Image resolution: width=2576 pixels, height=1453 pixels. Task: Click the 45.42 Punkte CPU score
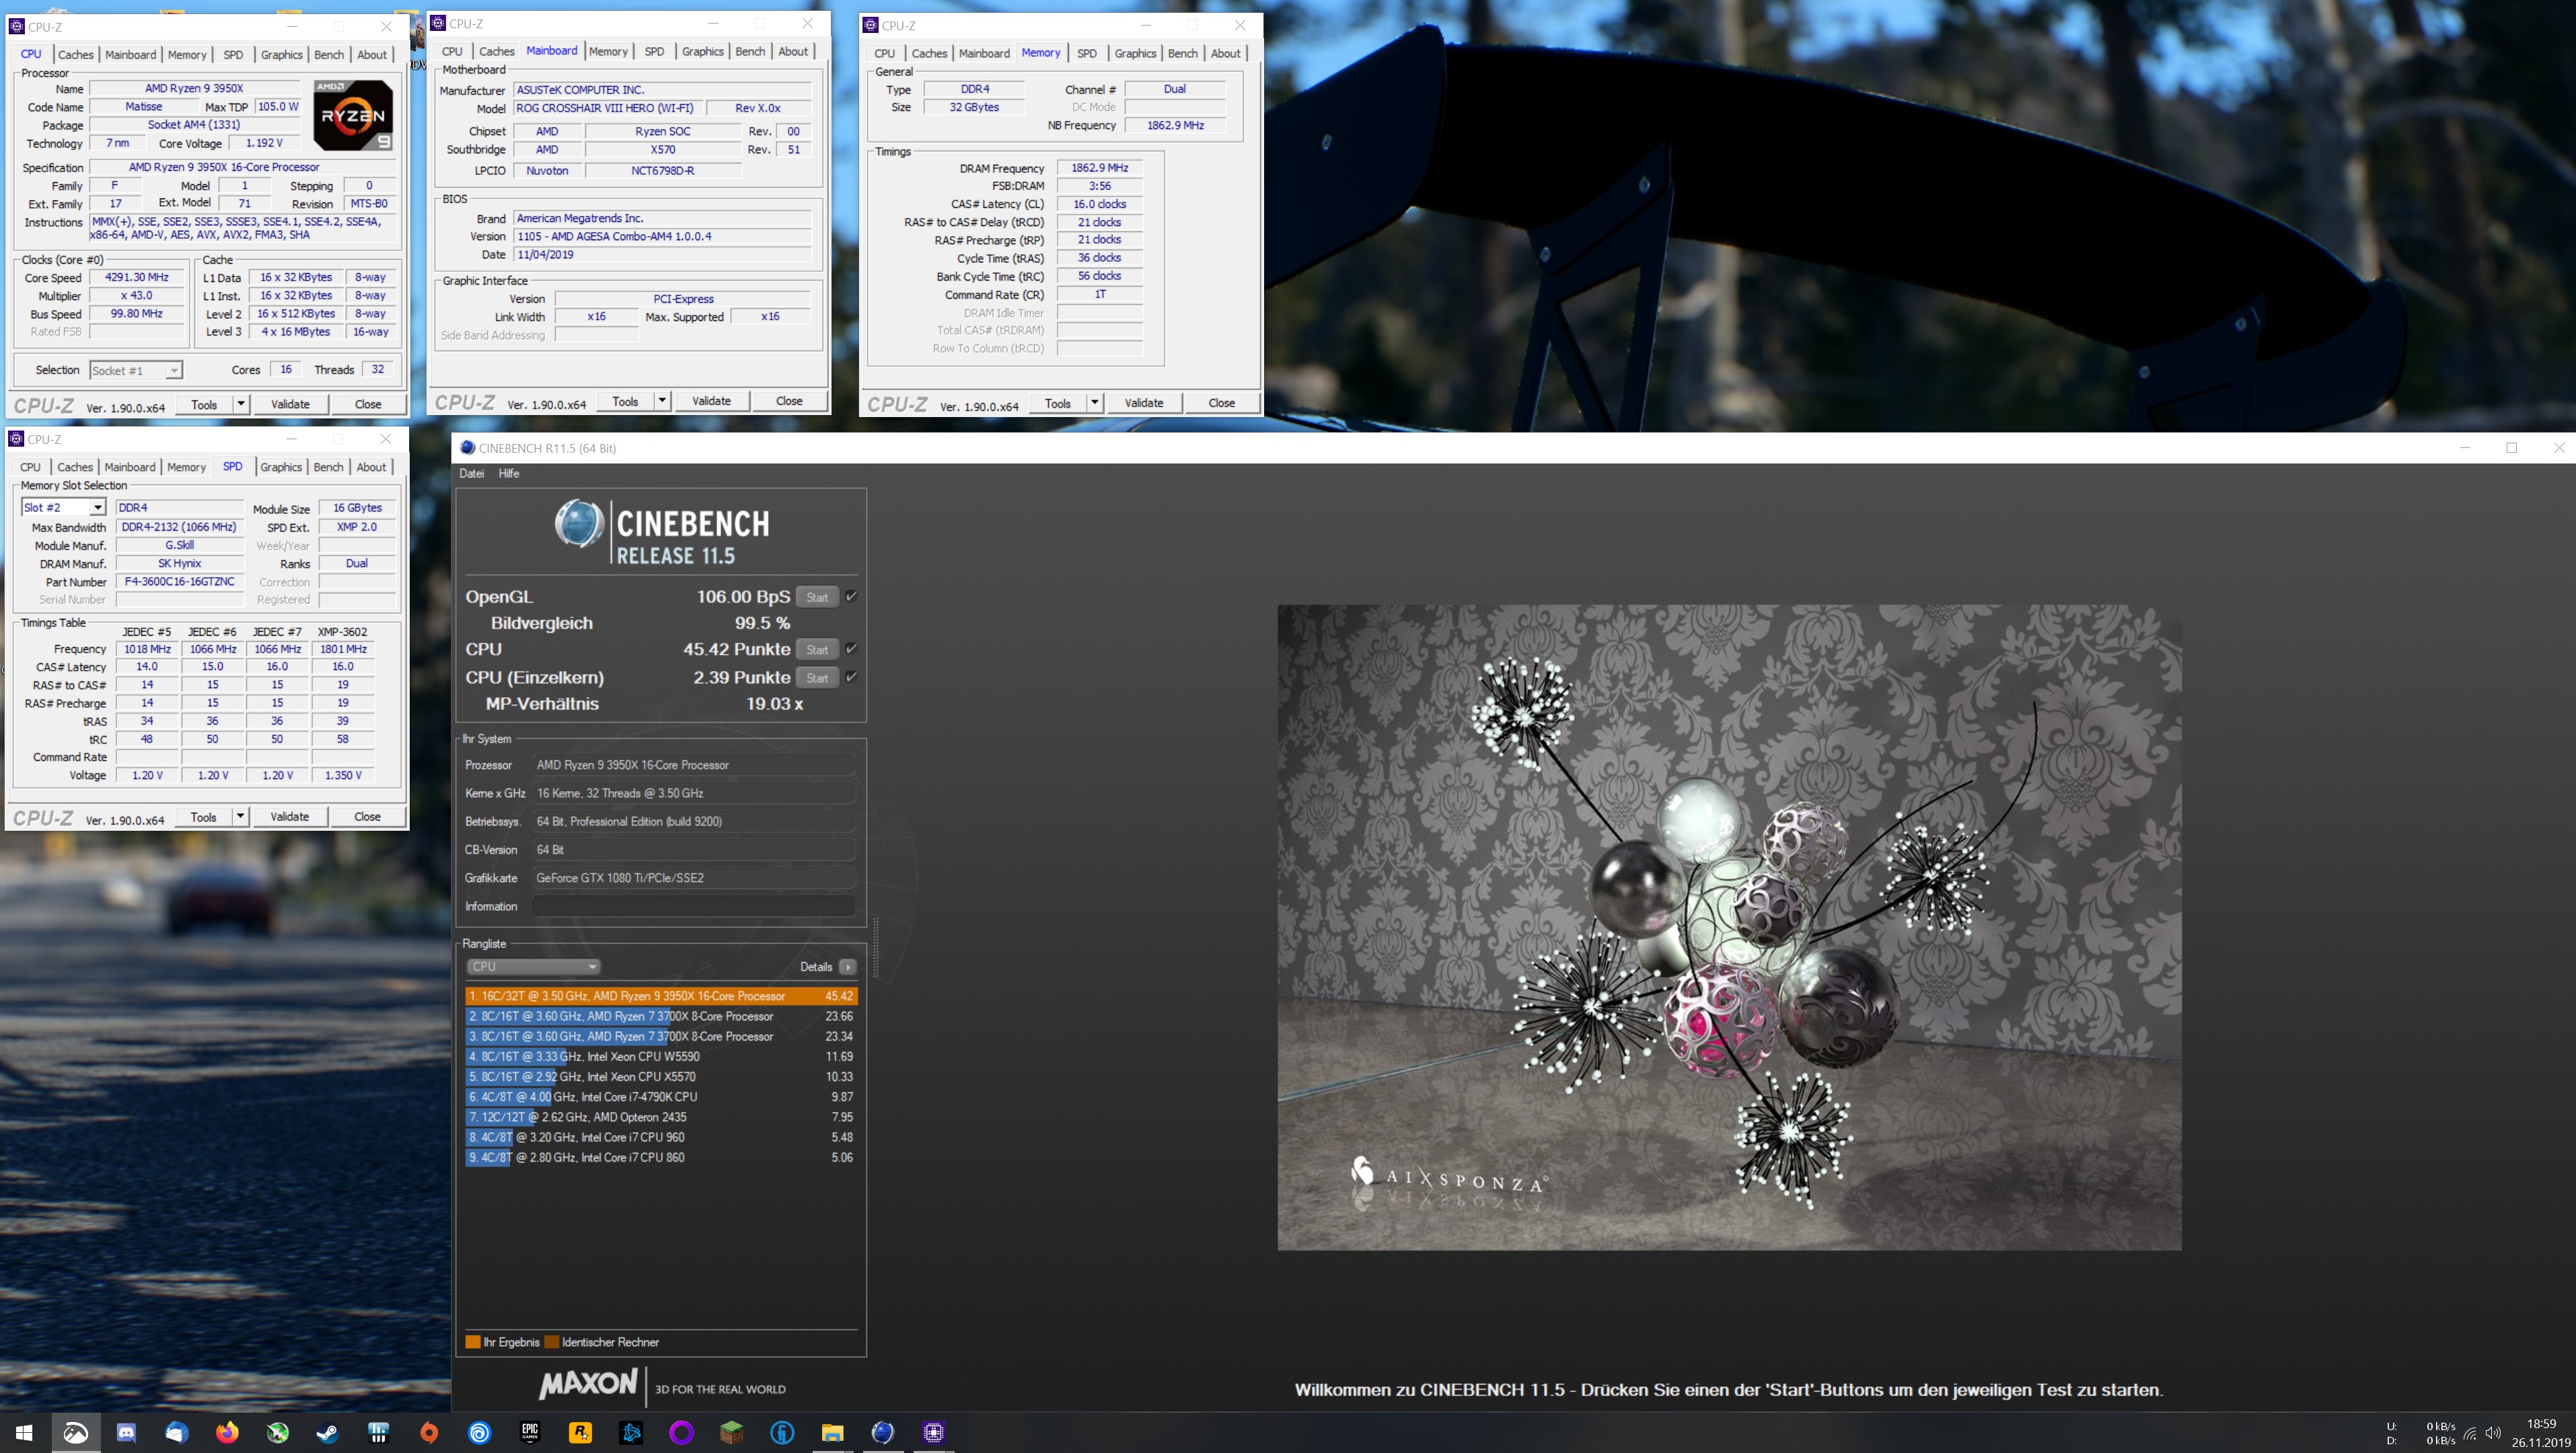(736, 649)
